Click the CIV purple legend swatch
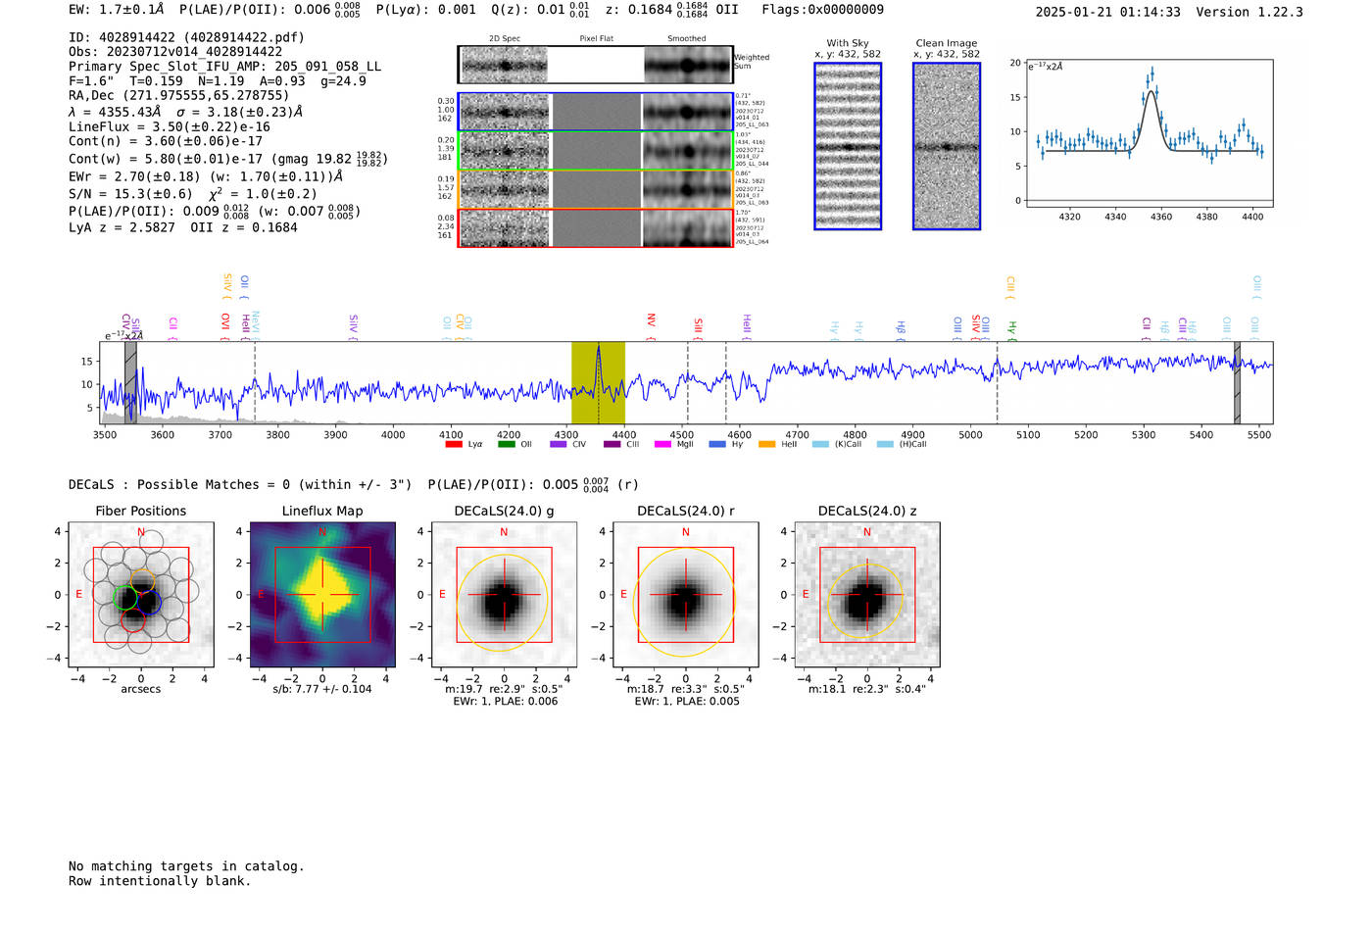The image size is (1372, 934). point(559,445)
